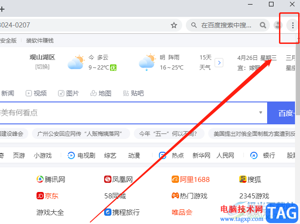Open the 页游 category

tap(19, 155)
